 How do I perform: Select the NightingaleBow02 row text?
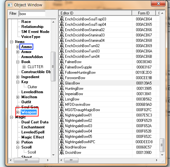click(x=78, y=121)
